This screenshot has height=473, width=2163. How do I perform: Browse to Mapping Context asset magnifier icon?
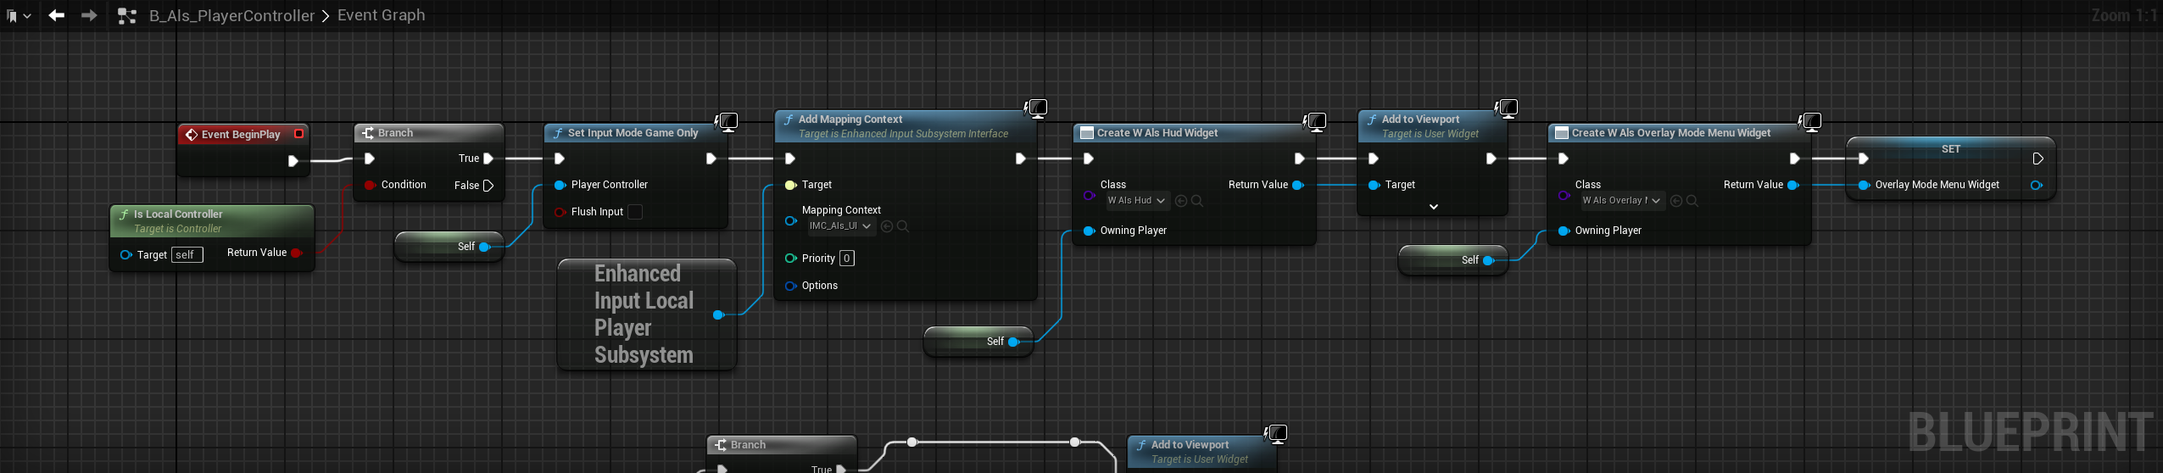pyautogui.click(x=903, y=226)
